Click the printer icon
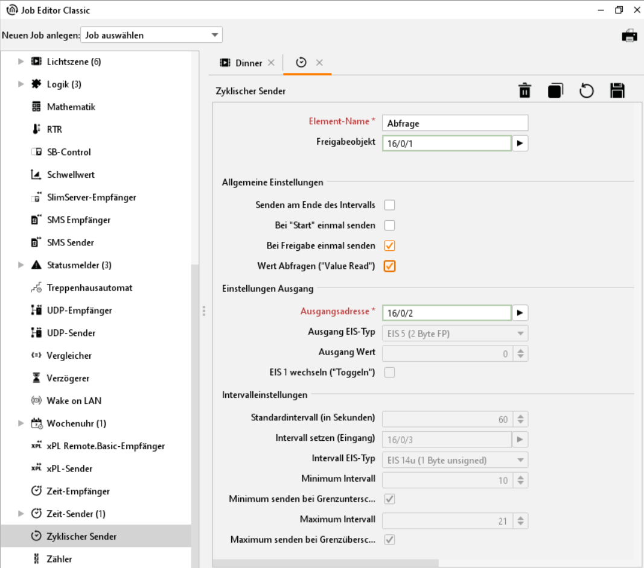The image size is (644, 568). click(x=630, y=36)
